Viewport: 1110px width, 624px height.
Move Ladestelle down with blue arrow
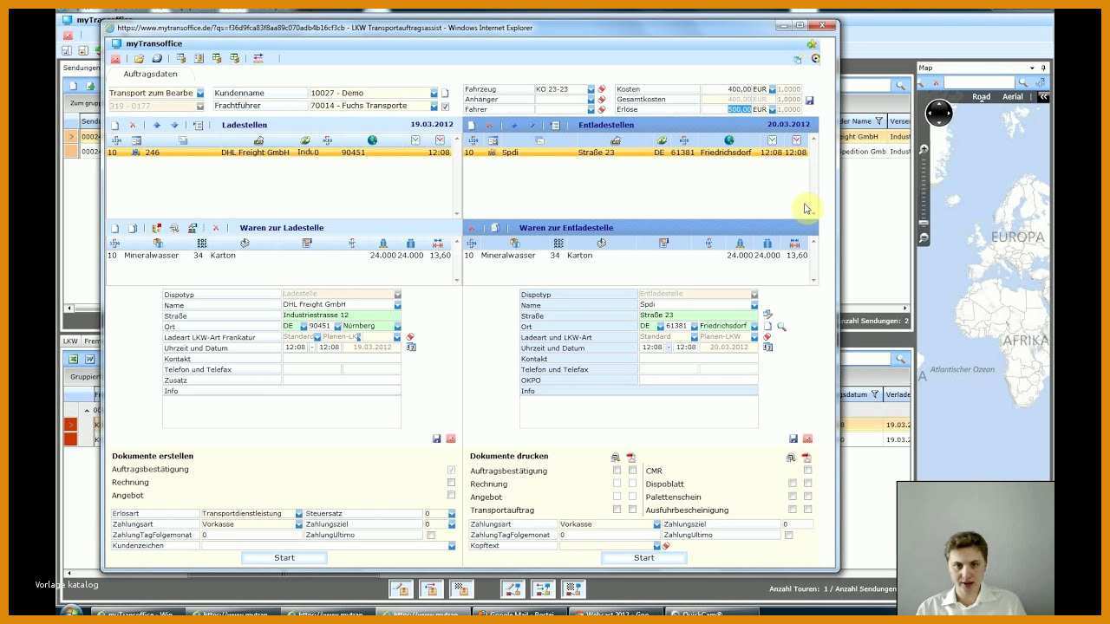pyautogui.click(x=174, y=125)
